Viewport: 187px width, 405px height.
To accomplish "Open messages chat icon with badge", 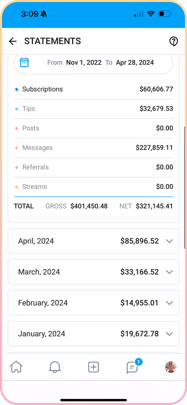I will 133,366.
